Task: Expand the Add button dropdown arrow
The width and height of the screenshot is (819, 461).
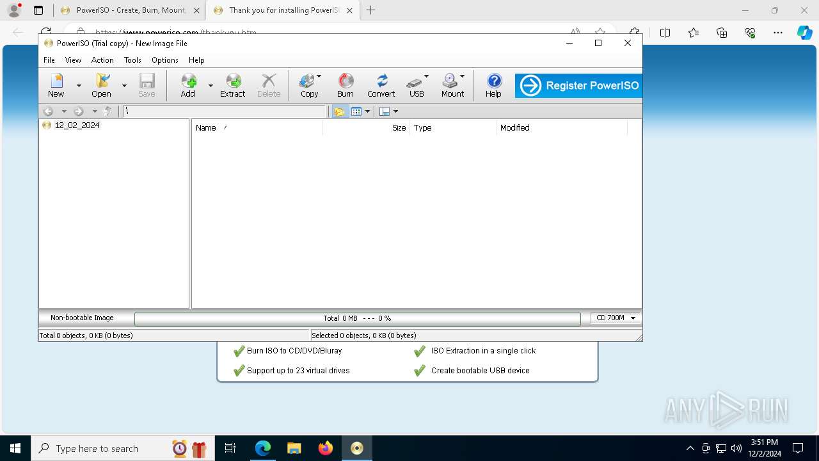Action: click(x=211, y=86)
